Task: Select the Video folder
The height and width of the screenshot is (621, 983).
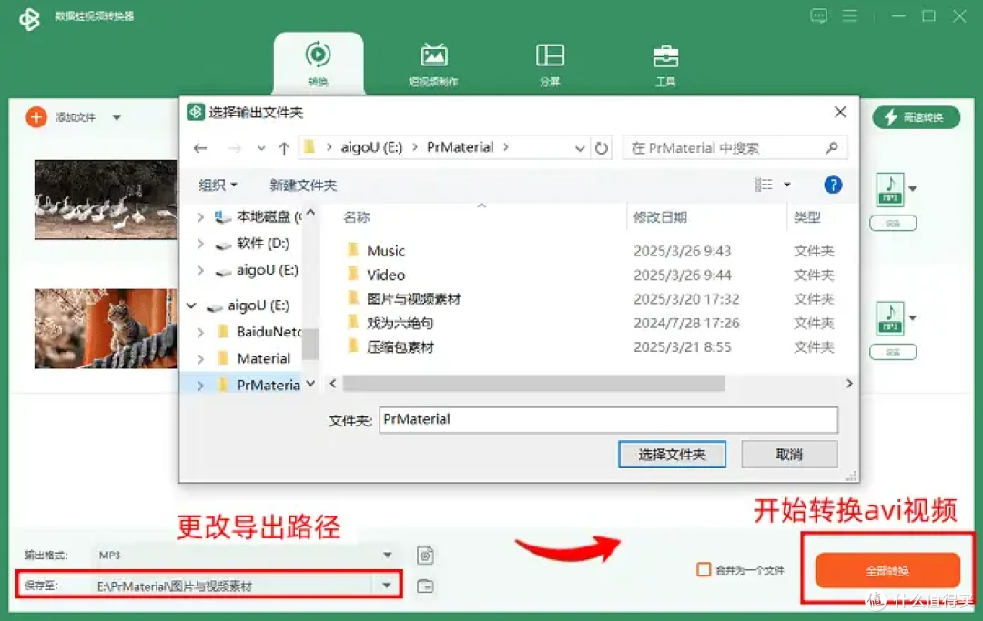Action: pyautogui.click(x=386, y=275)
